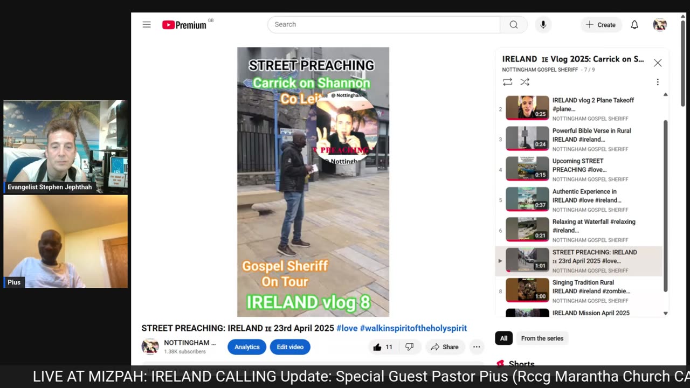Select the All filter chip

[503, 338]
